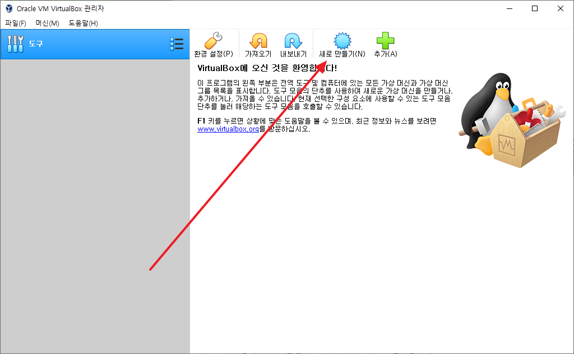Create a new VM with 새로 만들기(N)
The image size is (574, 354).
pyautogui.click(x=342, y=45)
